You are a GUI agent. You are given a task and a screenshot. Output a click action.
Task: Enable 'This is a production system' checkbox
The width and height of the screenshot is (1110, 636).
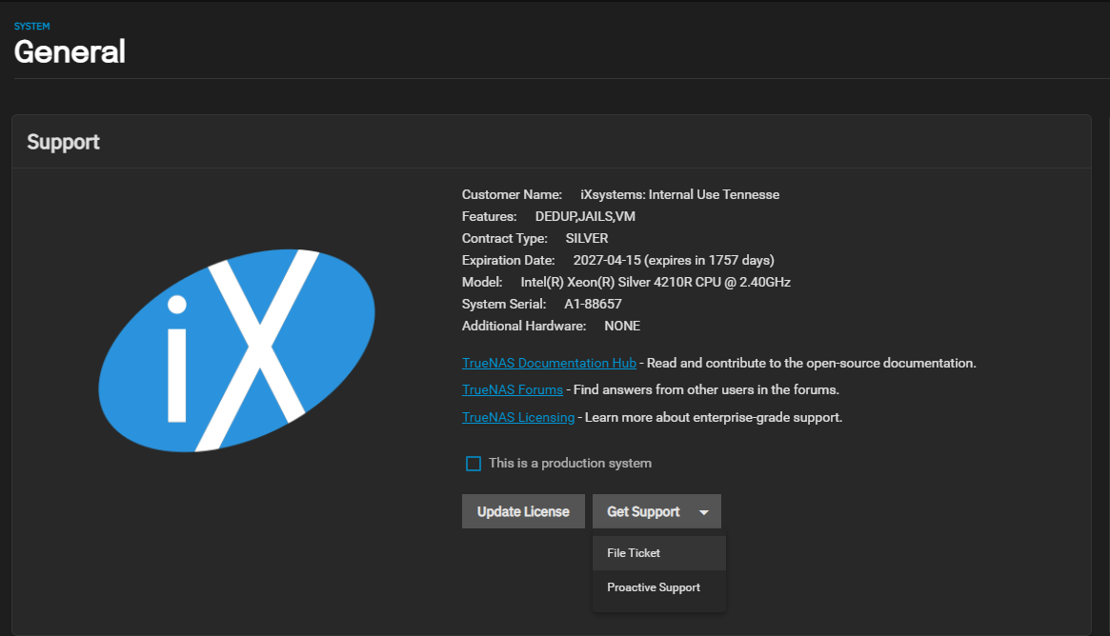tap(474, 464)
